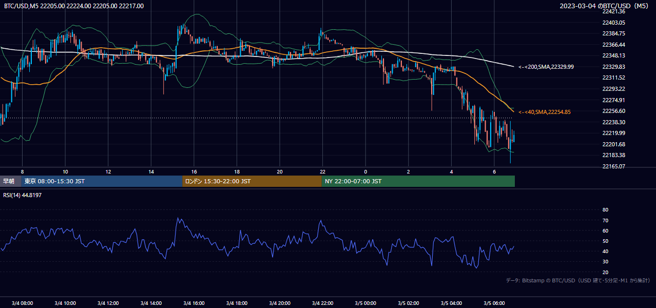Click the 3/4 20:00 date label
This screenshot has height=308, width=656.
(280, 303)
